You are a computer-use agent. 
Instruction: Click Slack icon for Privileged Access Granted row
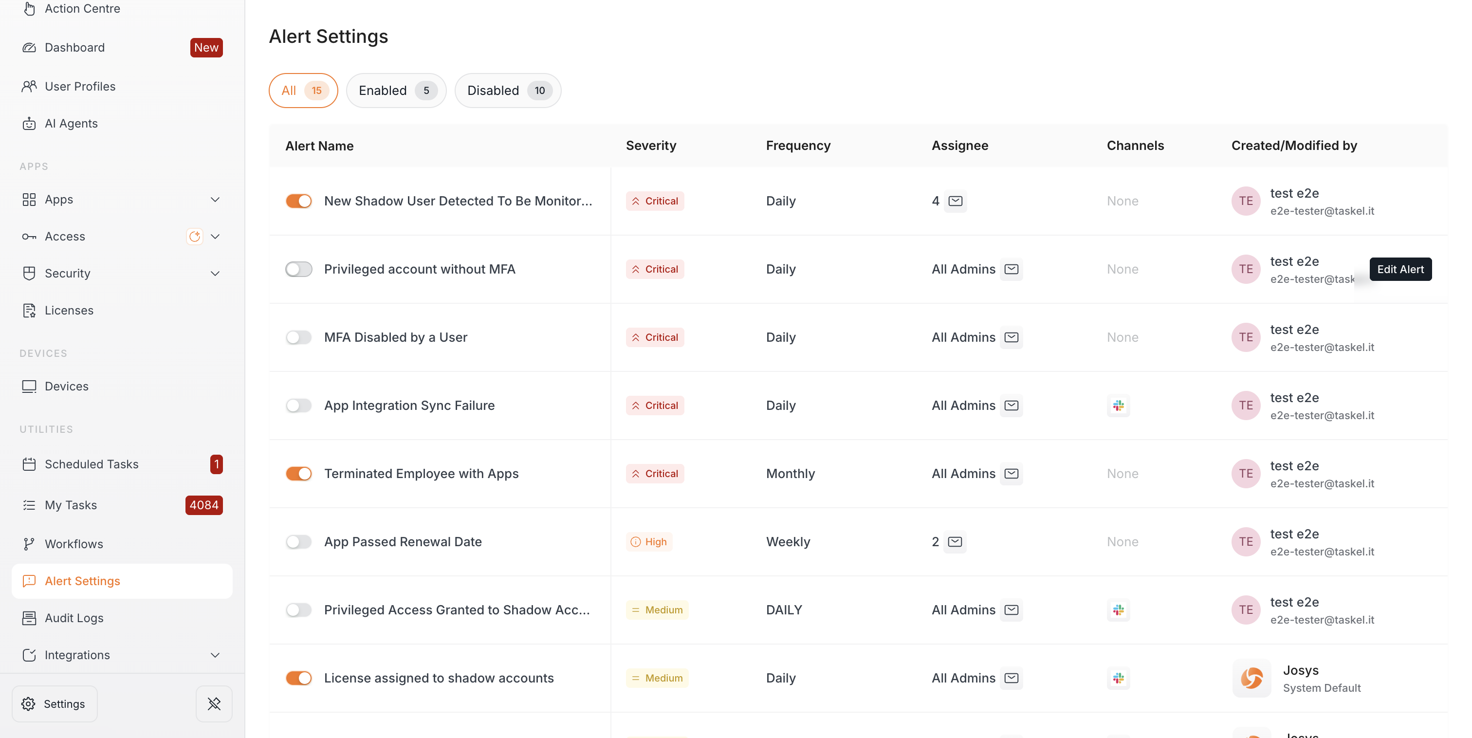tap(1118, 610)
